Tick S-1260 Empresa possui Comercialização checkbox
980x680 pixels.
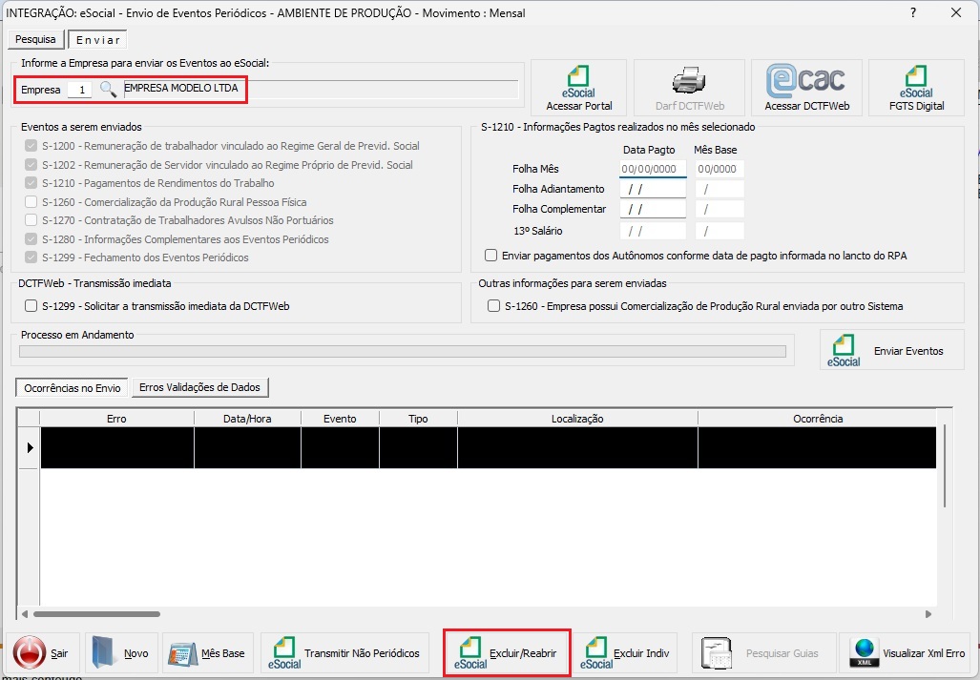493,306
